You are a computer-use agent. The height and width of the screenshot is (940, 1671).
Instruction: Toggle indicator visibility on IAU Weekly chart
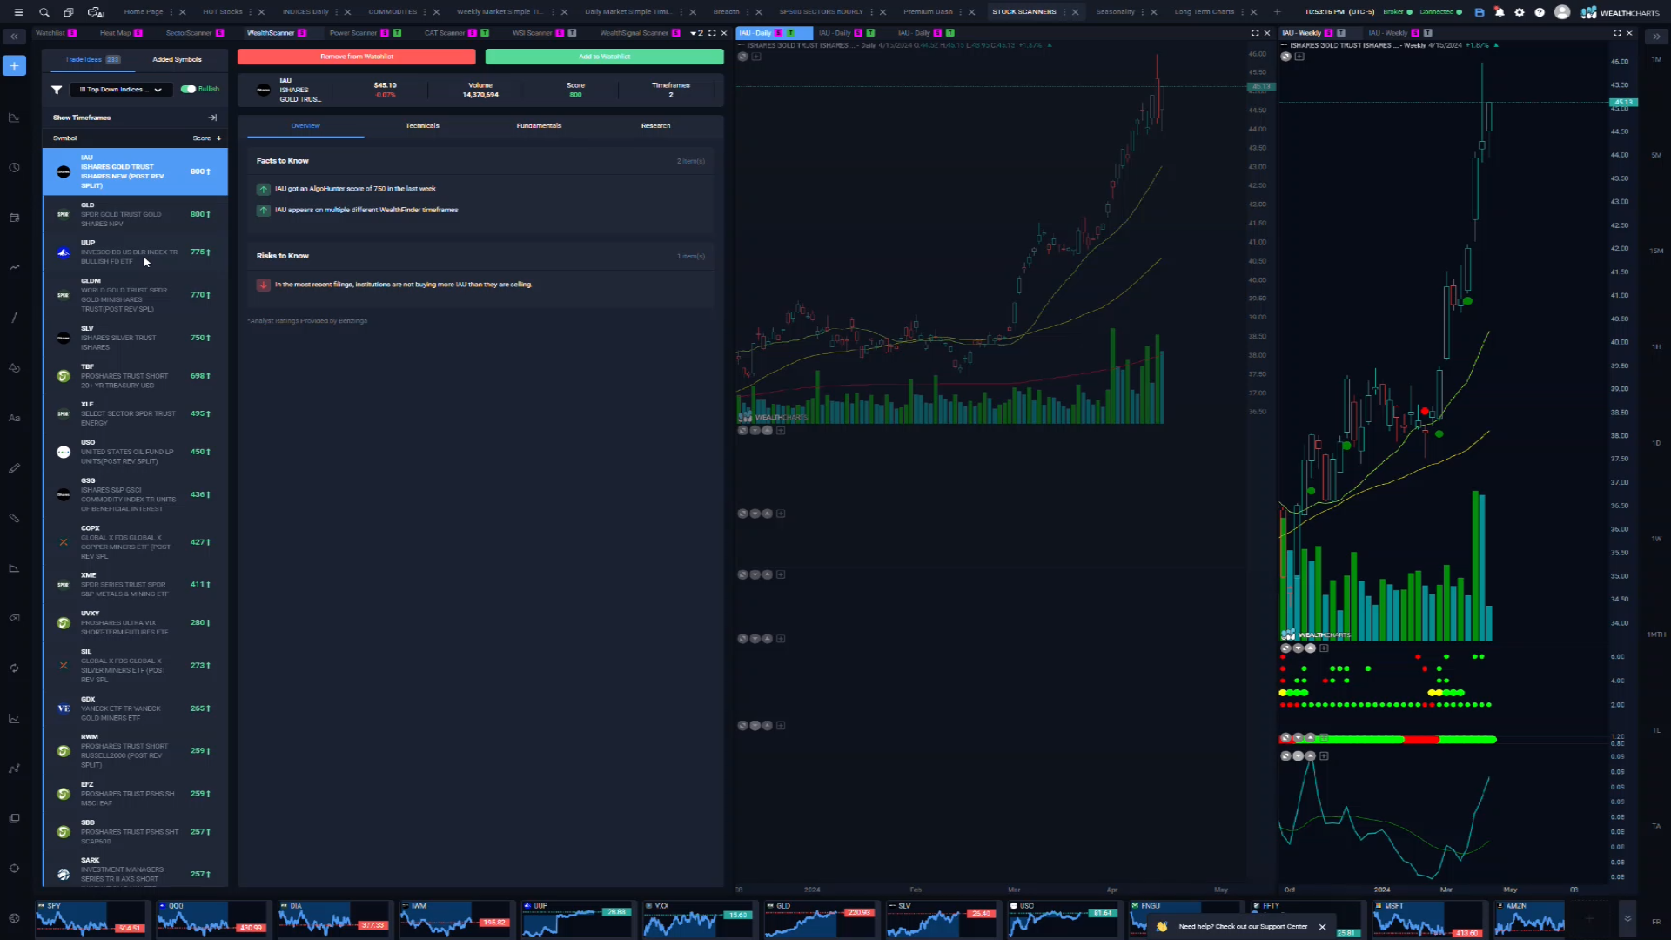tap(1285, 57)
